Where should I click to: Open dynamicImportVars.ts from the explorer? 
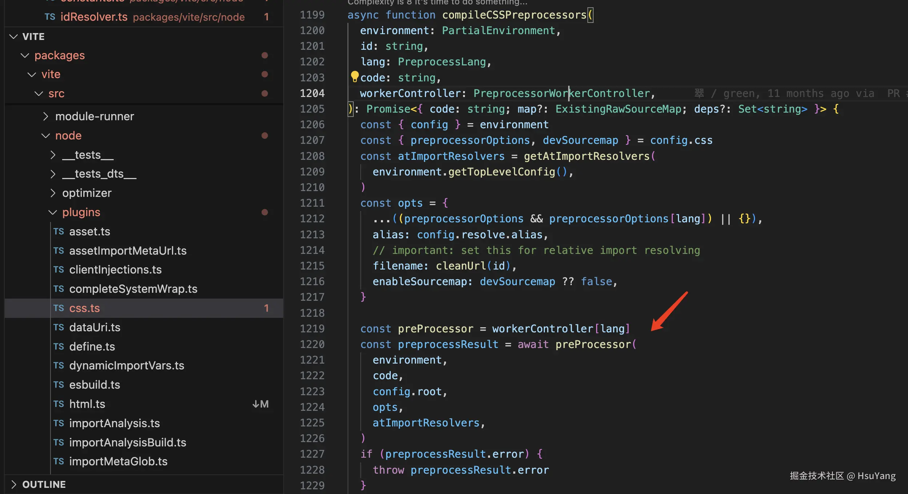(x=126, y=365)
